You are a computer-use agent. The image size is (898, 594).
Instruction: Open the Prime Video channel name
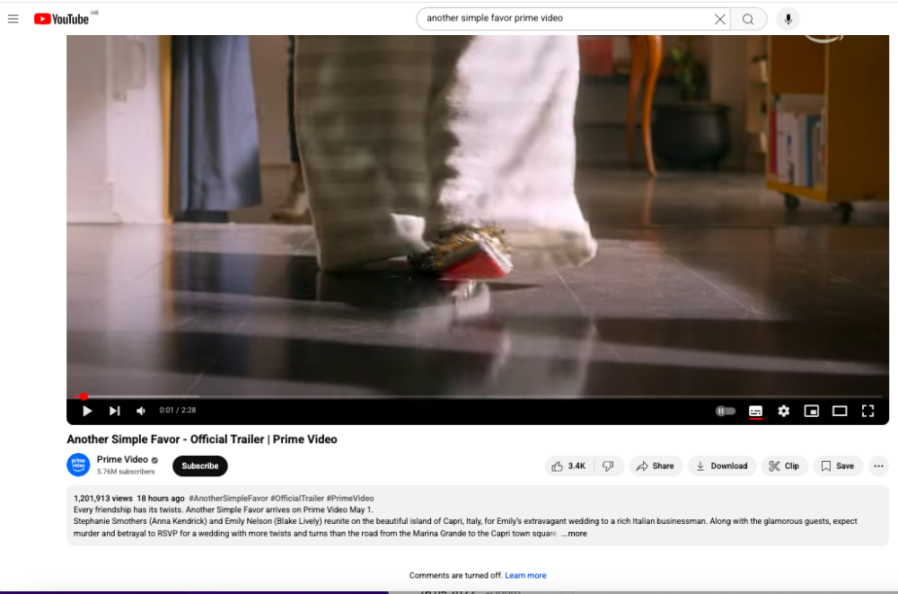[x=122, y=459]
